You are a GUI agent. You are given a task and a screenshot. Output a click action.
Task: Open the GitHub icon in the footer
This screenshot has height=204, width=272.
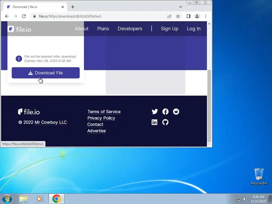click(165, 122)
